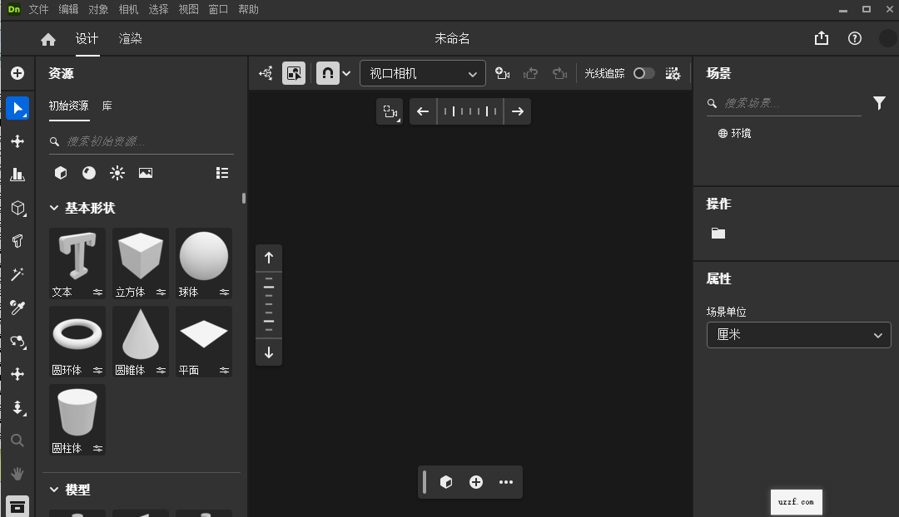Screen dimensions: 899x517
Task: Toggle the magnet snapping tool
Action: [327, 73]
